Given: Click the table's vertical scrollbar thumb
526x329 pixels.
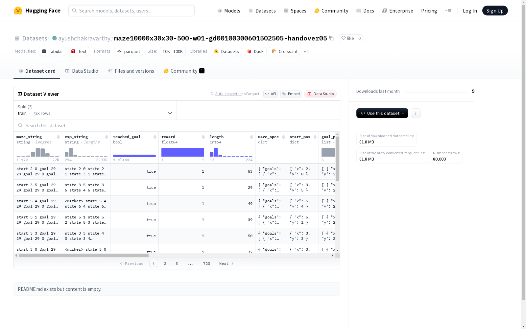Looking at the screenshot, I should tap(337, 159).
